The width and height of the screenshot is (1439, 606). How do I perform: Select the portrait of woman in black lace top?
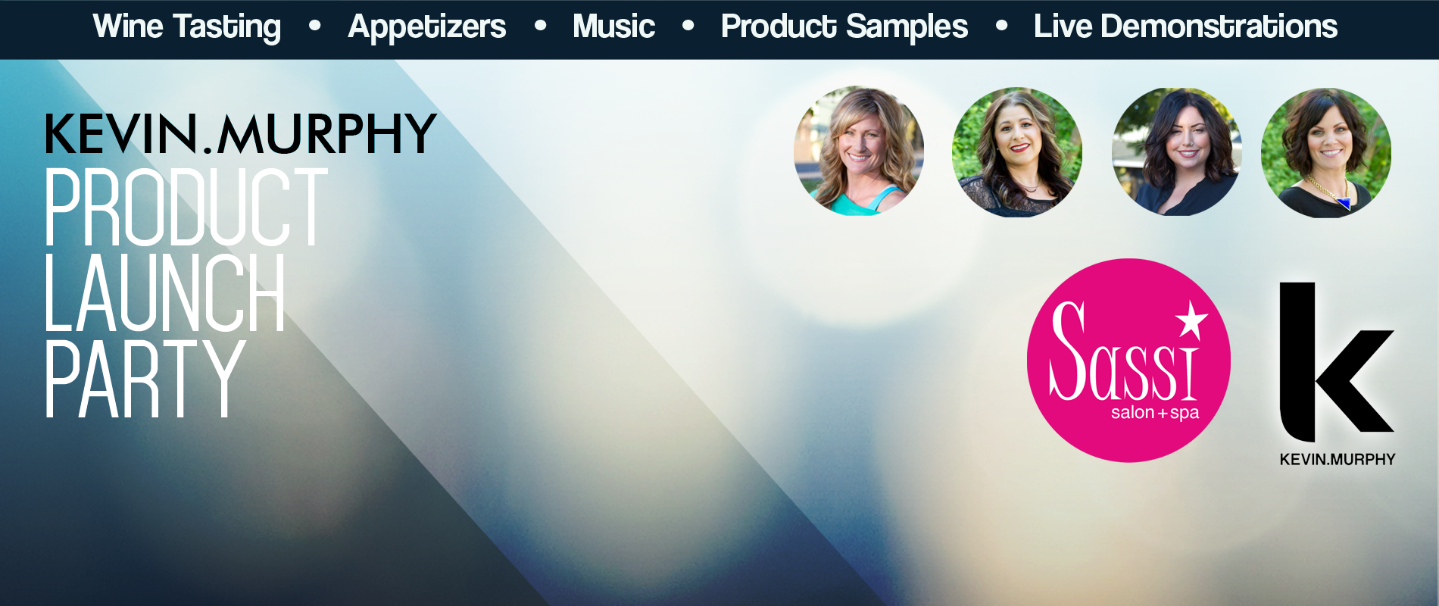pyautogui.click(x=1017, y=152)
